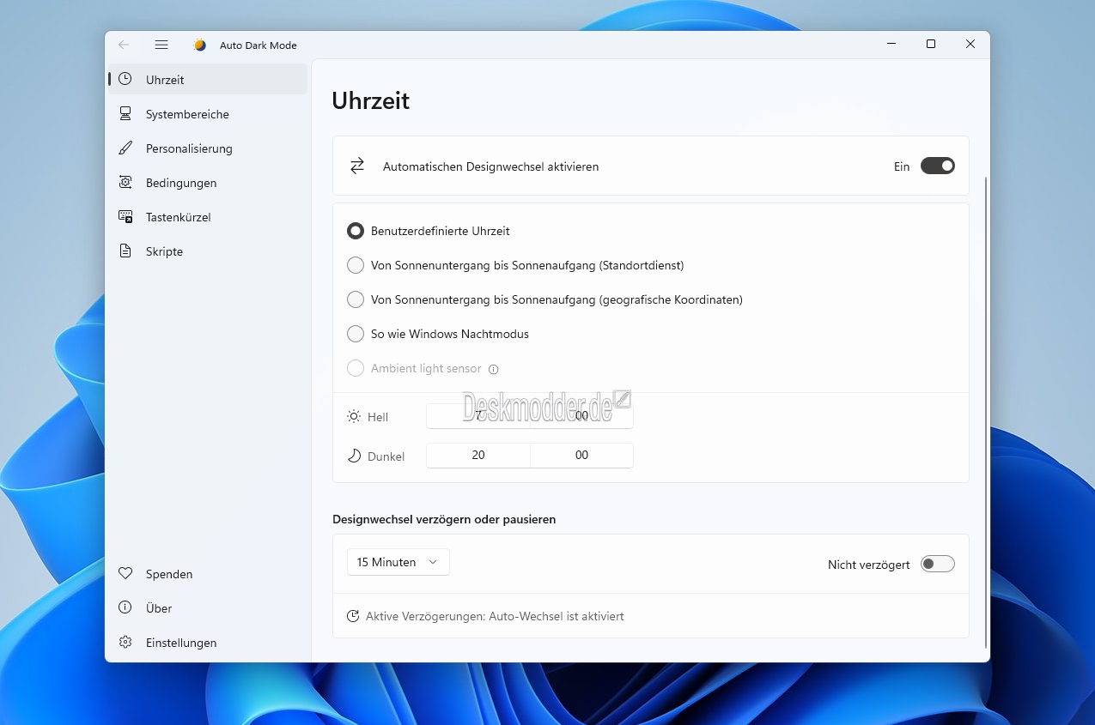
Task: Open the 15 Minuten delay dropdown
Action: click(x=398, y=562)
